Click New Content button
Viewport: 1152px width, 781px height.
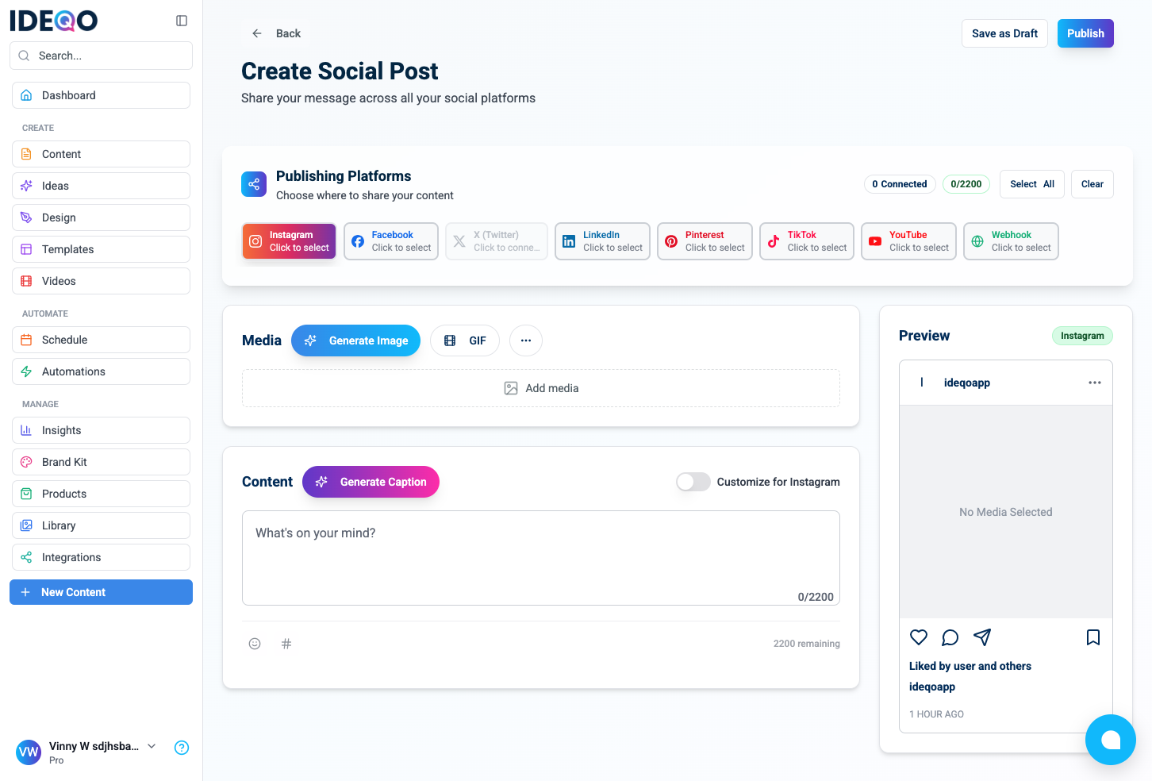pyautogui.click(x=101, y=592)
